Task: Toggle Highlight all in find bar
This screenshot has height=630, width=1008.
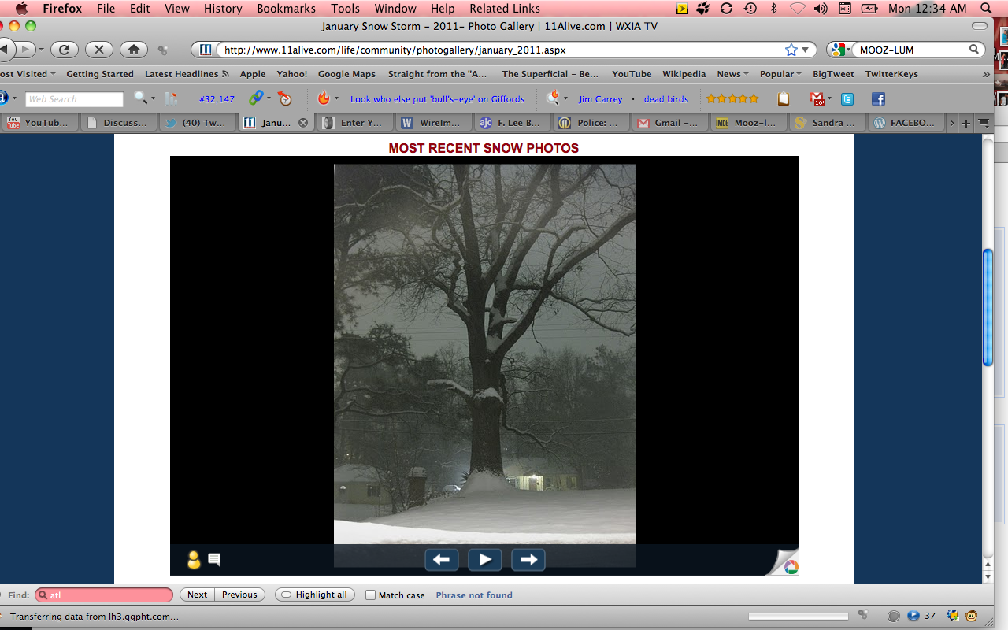Action: click(315, 595)
